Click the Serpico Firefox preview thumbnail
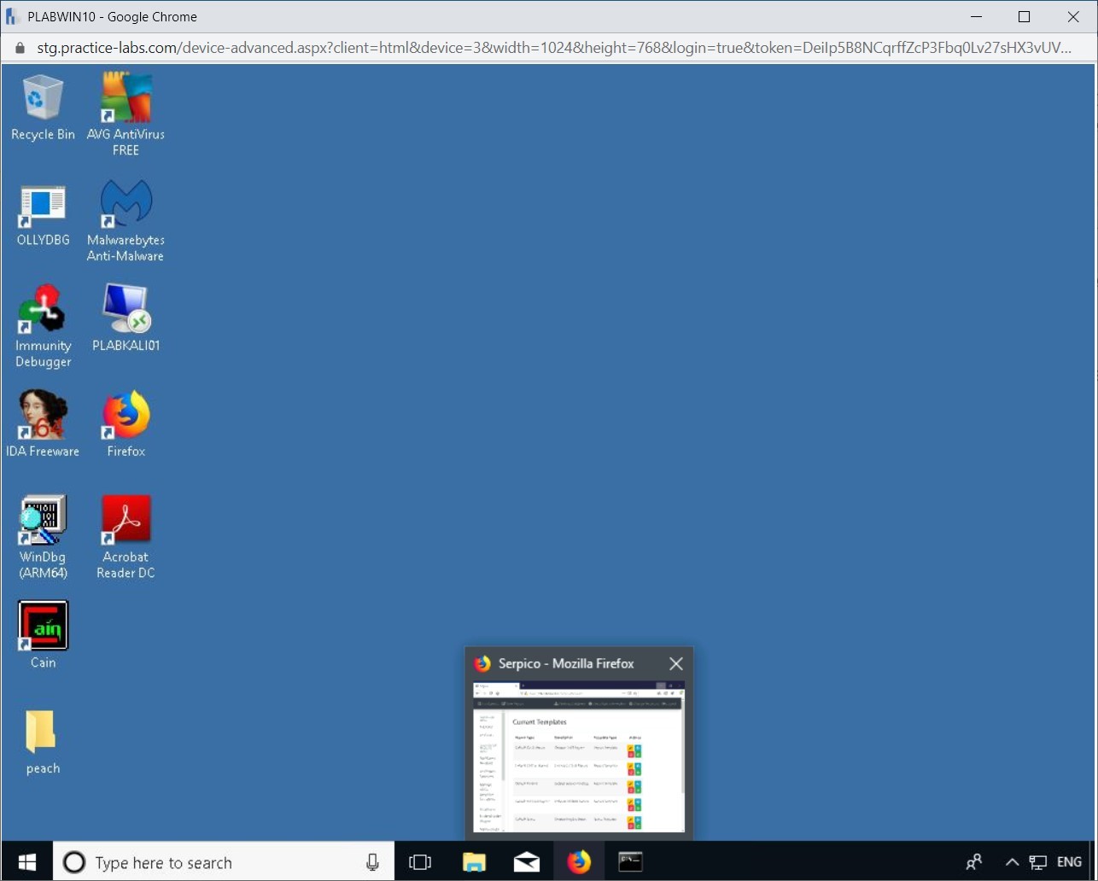The image size is (1098, 881). click(x=579, y=756)
